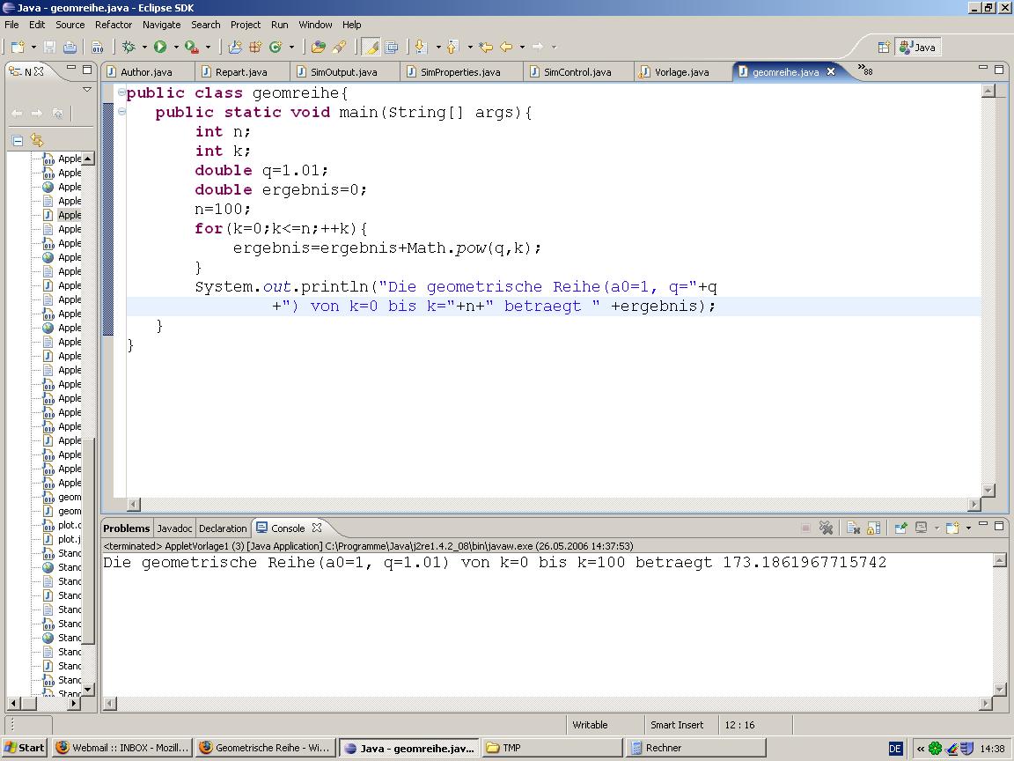Switch to the SimOutput.java tab

(x=343, y=72)
